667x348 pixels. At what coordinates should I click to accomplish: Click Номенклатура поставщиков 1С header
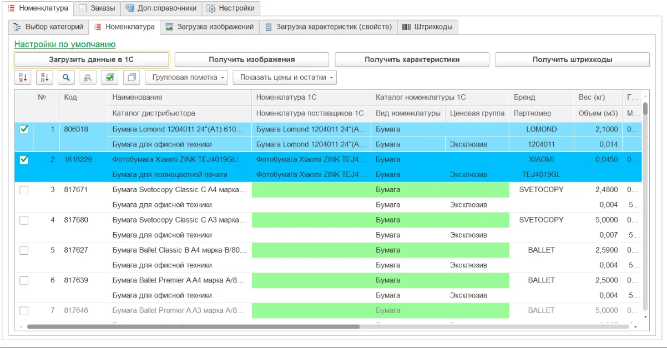(x=311, y=113)
